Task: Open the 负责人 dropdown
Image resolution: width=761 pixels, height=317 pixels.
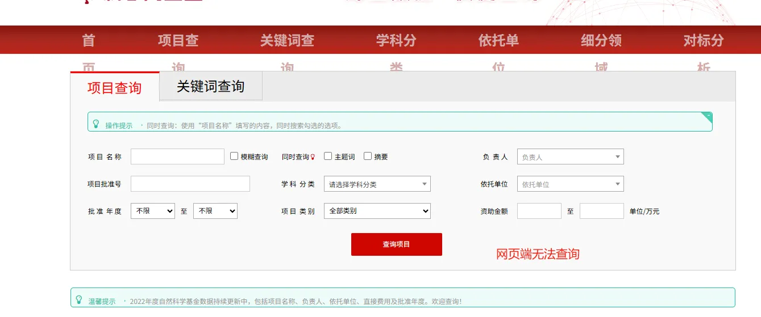Action: (570, 157)
